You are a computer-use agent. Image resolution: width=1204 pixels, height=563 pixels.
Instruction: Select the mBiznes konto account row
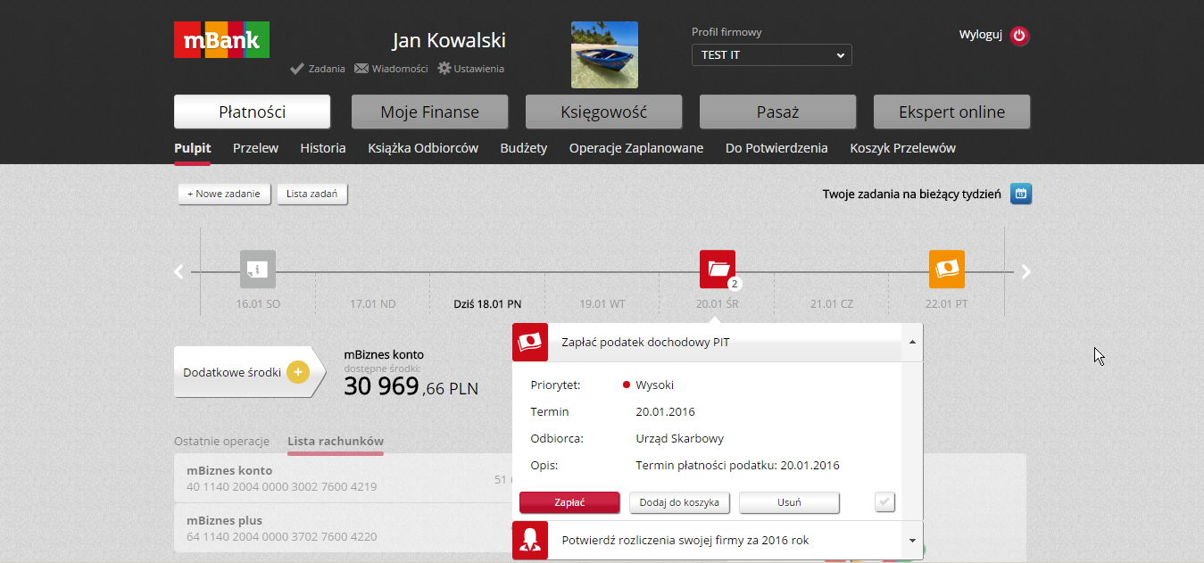pos(343,478)
